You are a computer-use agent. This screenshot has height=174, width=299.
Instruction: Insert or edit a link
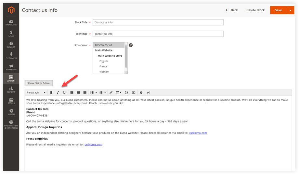pos(111,93)
